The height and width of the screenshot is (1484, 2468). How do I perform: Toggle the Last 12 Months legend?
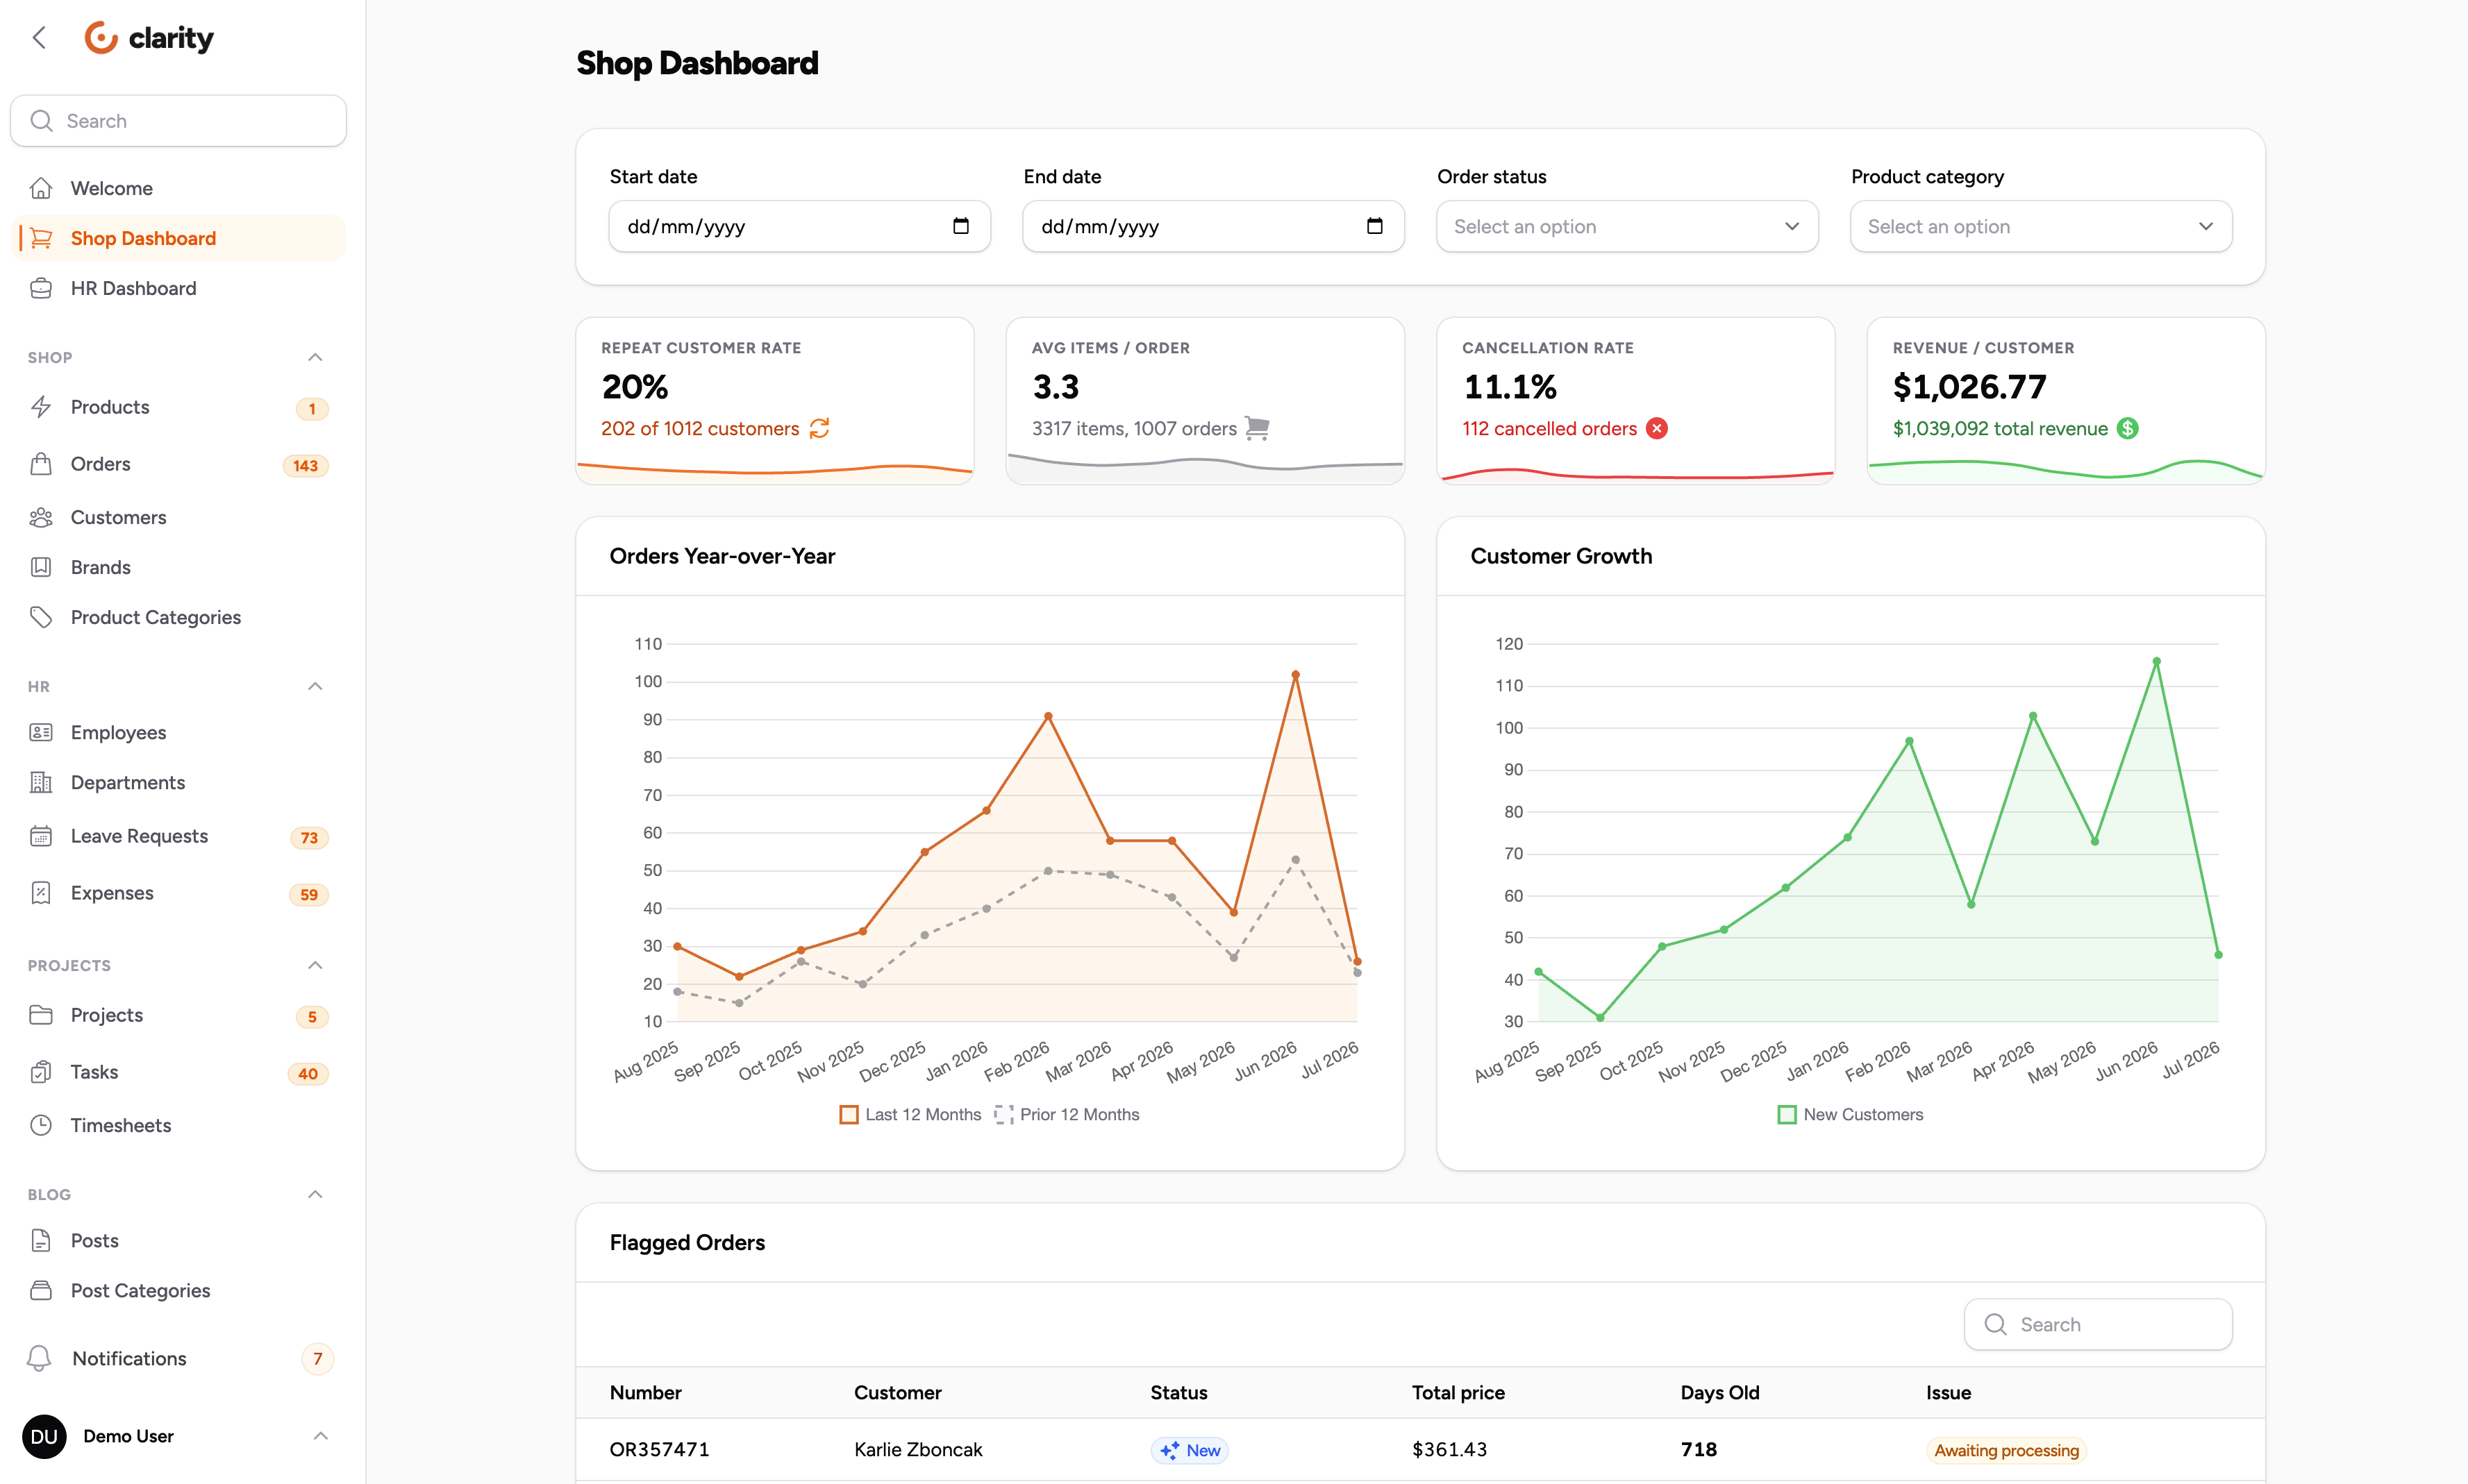[910, 1114]
